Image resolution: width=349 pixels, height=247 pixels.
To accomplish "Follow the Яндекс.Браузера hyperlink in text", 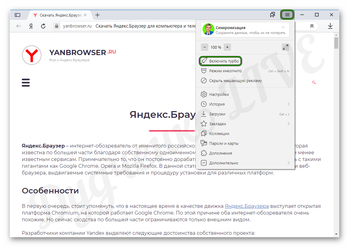I will coord(247,206).
